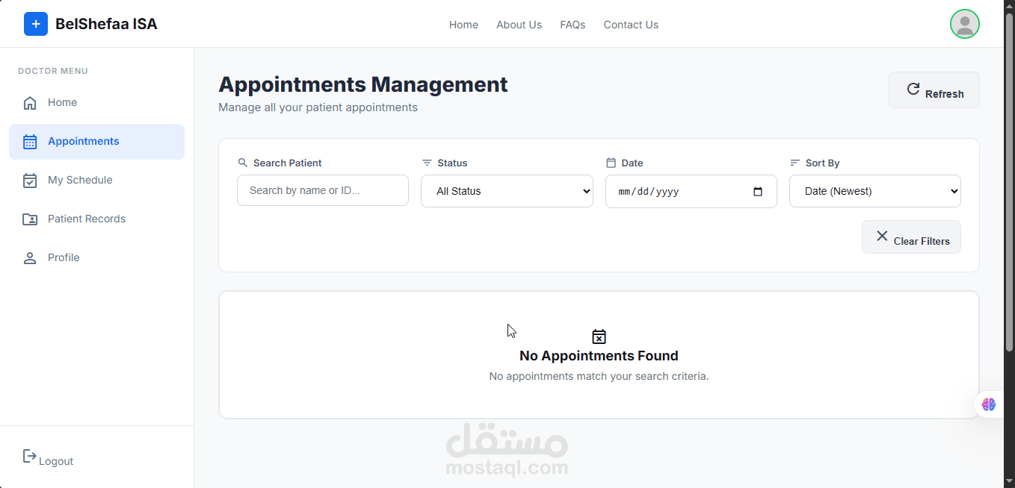Open About Us in top navigation

pyautogui.click(x=519, y=25)
